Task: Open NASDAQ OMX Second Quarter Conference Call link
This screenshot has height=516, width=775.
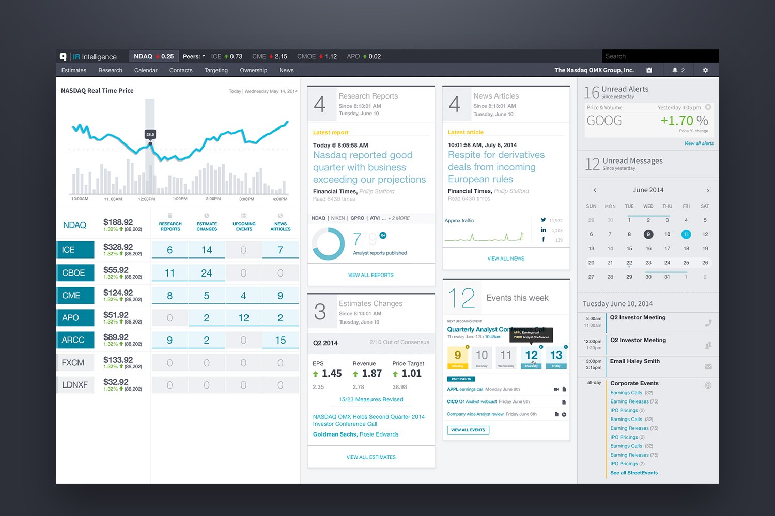Action: [x=369, y=421]
